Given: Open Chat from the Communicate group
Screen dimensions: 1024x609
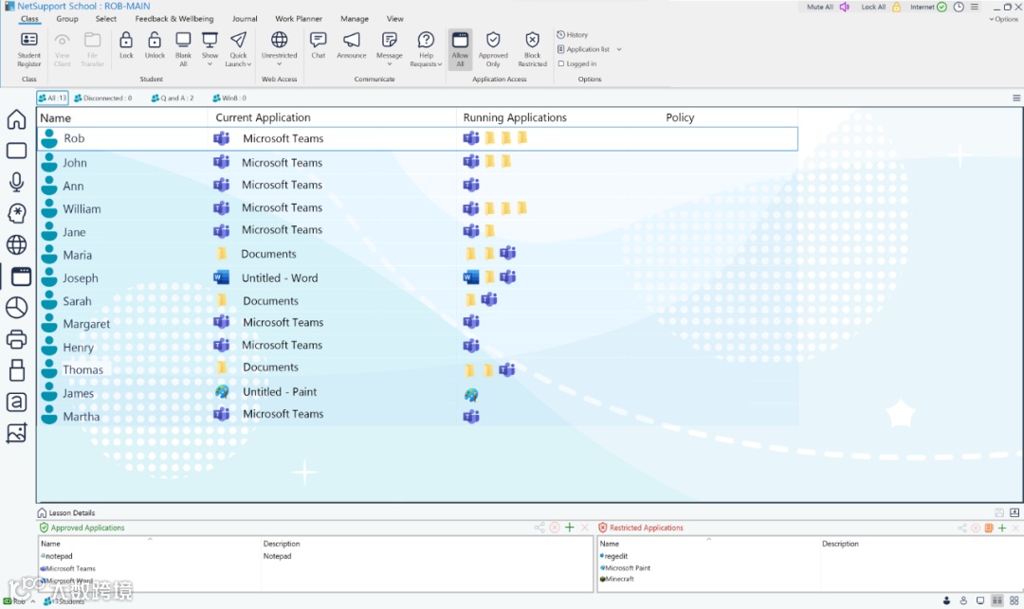Looking at the screenshot, I should [x=318, y=45].
